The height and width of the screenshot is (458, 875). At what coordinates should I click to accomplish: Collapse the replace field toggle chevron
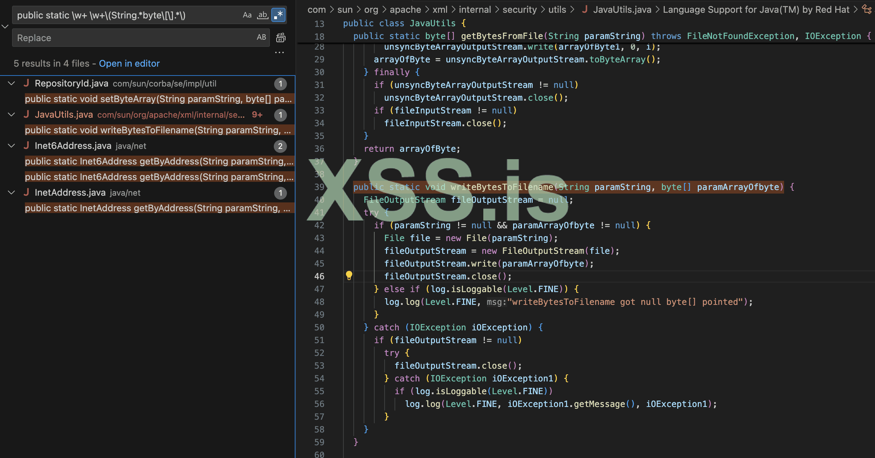[x=5, y=26]
